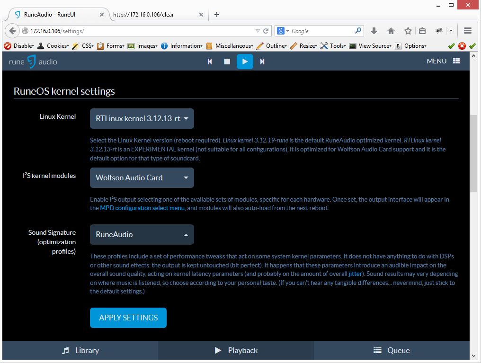Open the URL history dropdown arrow
Image resolution: width=481 pixels, height=363 pixels.
258,31
